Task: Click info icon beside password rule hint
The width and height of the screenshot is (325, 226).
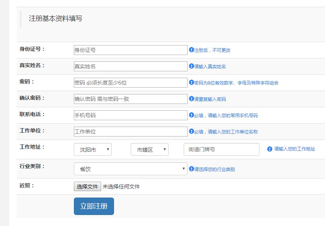Action: coord(191,82)
